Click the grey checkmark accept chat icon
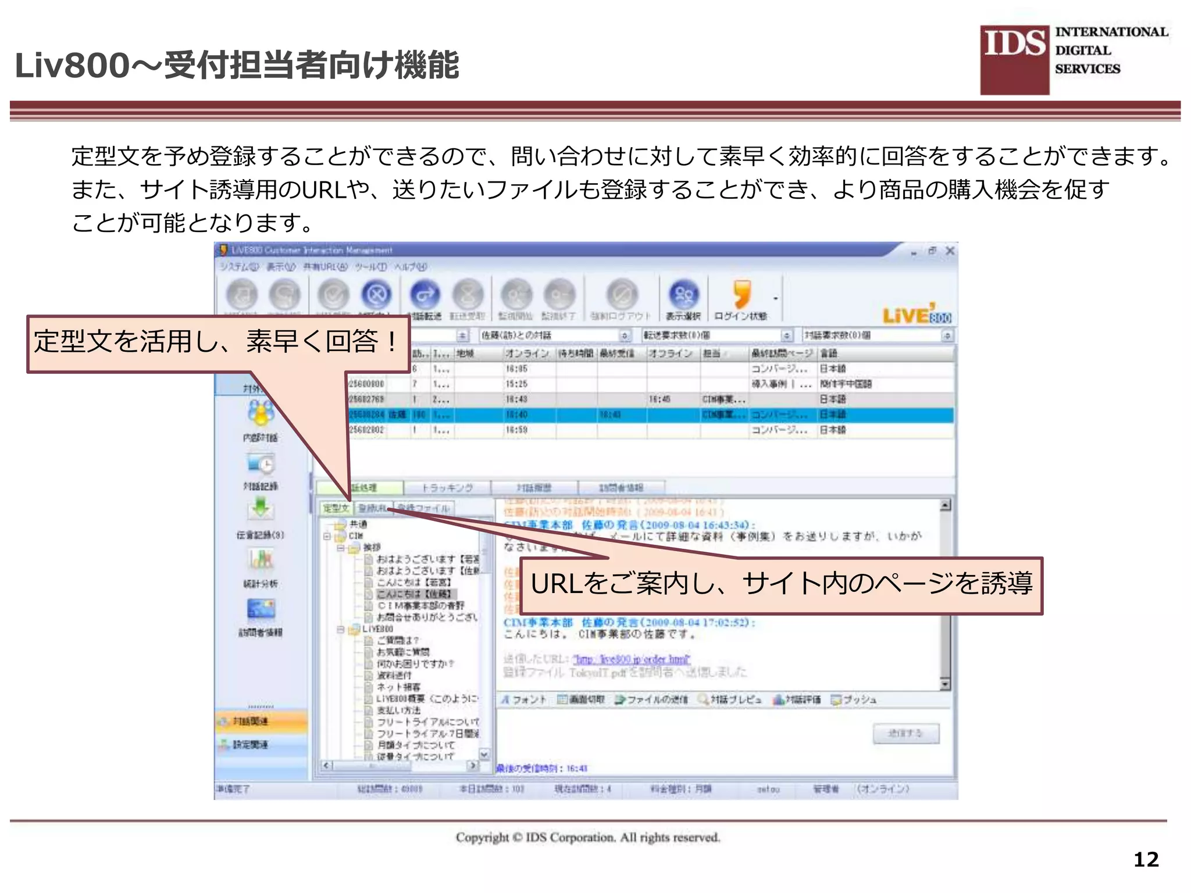Image resolution: width=1191 pixels, height=893 pixels. click(x=333, y=294)
